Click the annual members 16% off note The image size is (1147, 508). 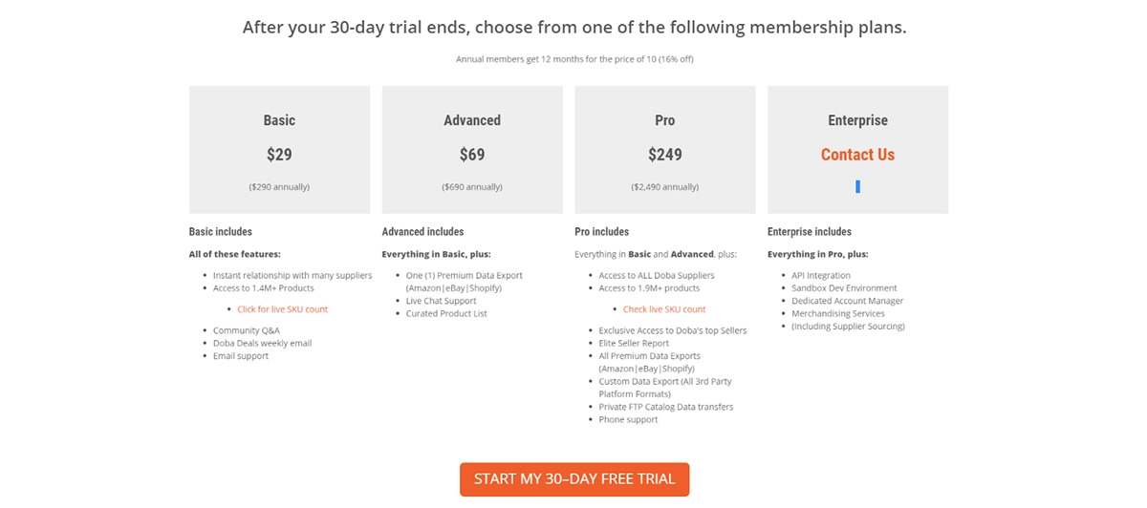click(x=574, y=59)
